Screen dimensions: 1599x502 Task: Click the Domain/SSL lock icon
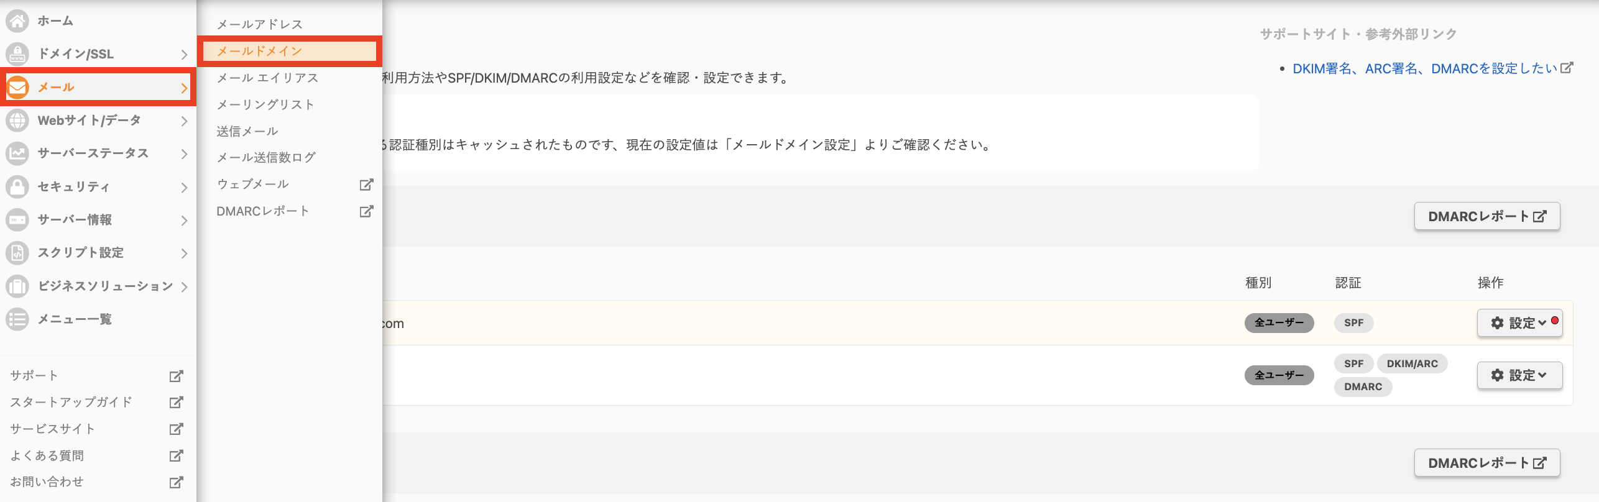coord(17,54)
